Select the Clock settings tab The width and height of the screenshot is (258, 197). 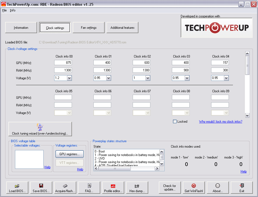click(55, 28)
